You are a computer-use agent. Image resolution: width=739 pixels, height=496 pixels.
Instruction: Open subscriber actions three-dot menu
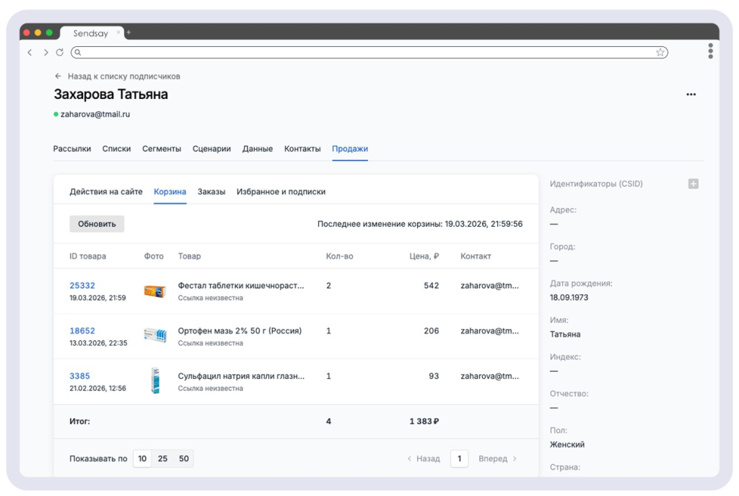tap(691, 95)
